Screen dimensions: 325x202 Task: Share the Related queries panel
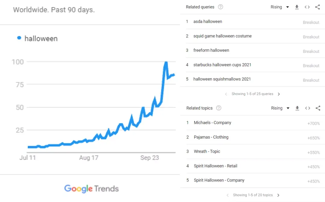tap(317, 7)
